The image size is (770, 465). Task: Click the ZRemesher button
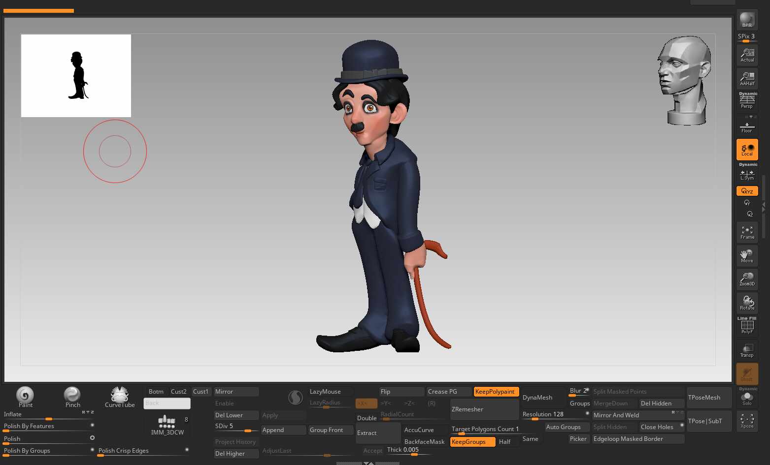click(x=484, y=409)
